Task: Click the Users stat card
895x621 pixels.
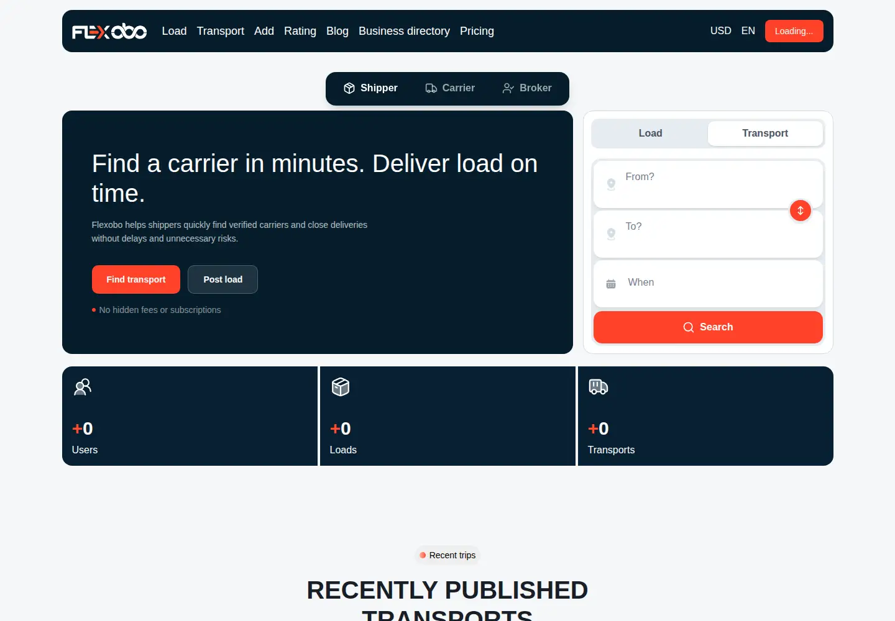Action: click(190, 416)
